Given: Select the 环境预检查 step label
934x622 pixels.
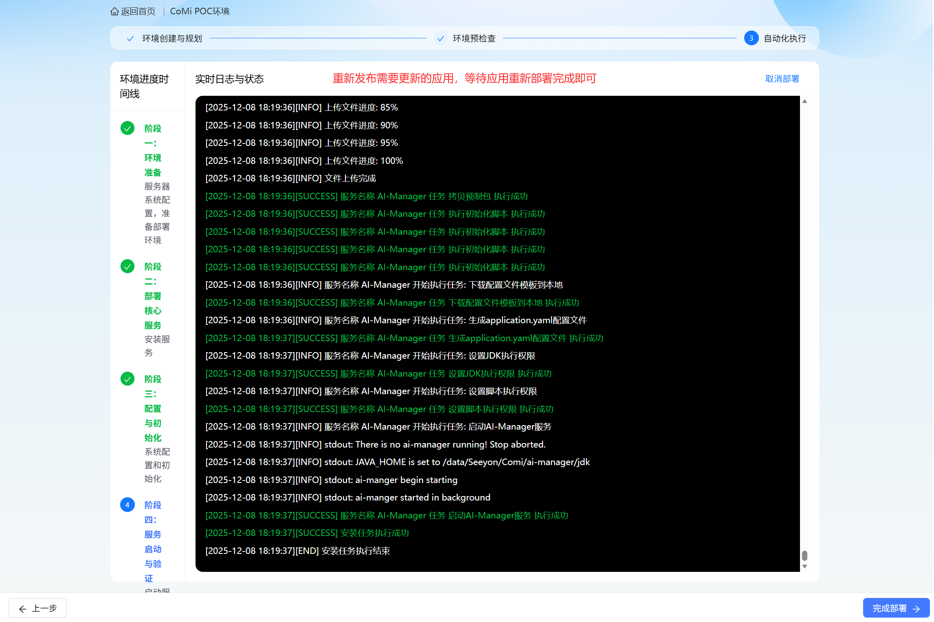Looking at the screenshot, I should [x=474, y=39].
